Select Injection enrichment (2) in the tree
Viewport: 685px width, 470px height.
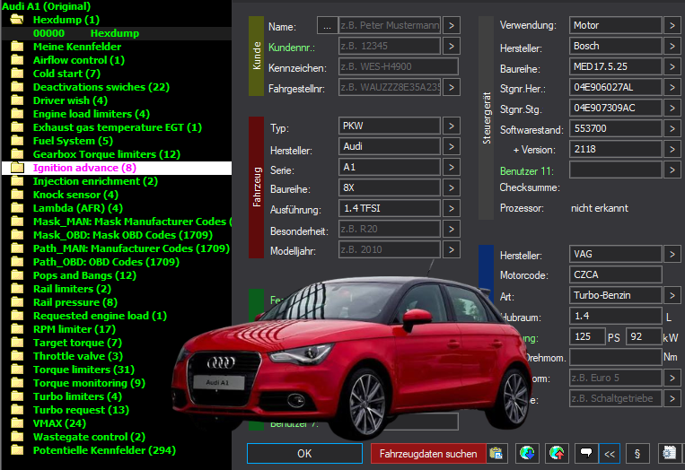click(95, 181)
